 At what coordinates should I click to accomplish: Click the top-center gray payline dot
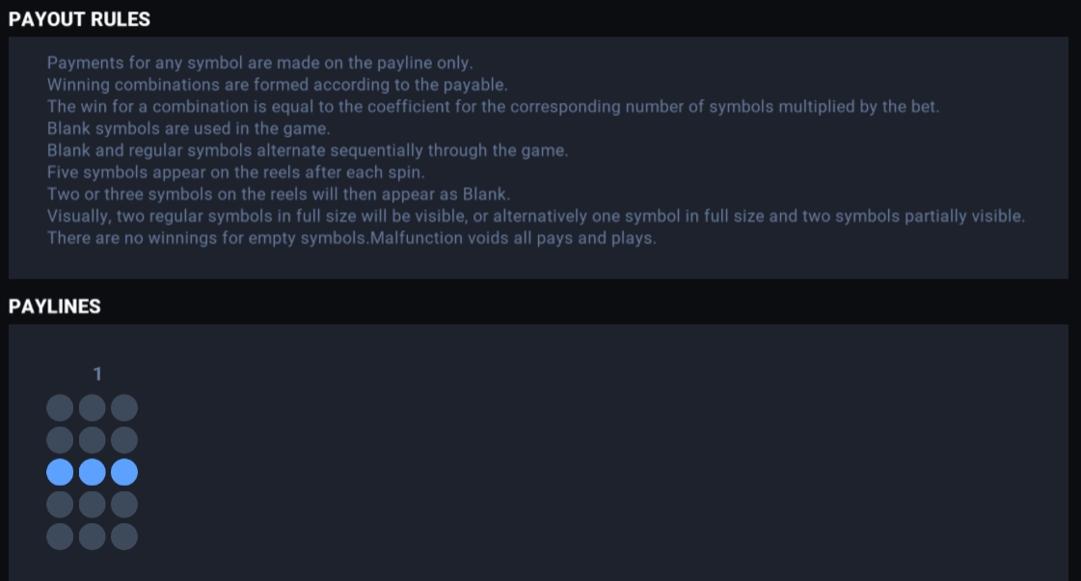click(93, 408)
